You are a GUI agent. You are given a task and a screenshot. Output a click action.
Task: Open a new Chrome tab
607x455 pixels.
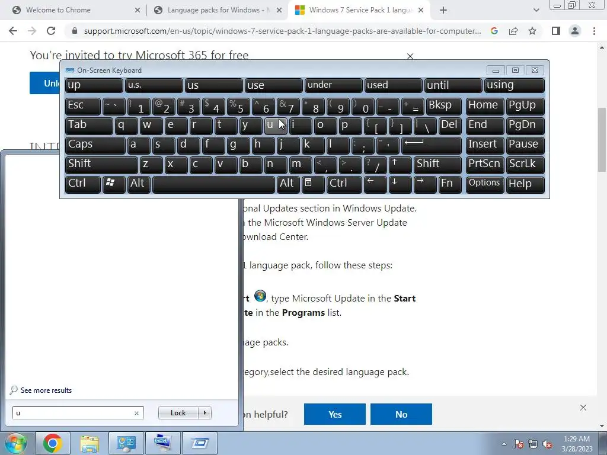click(x=443, y=11)
